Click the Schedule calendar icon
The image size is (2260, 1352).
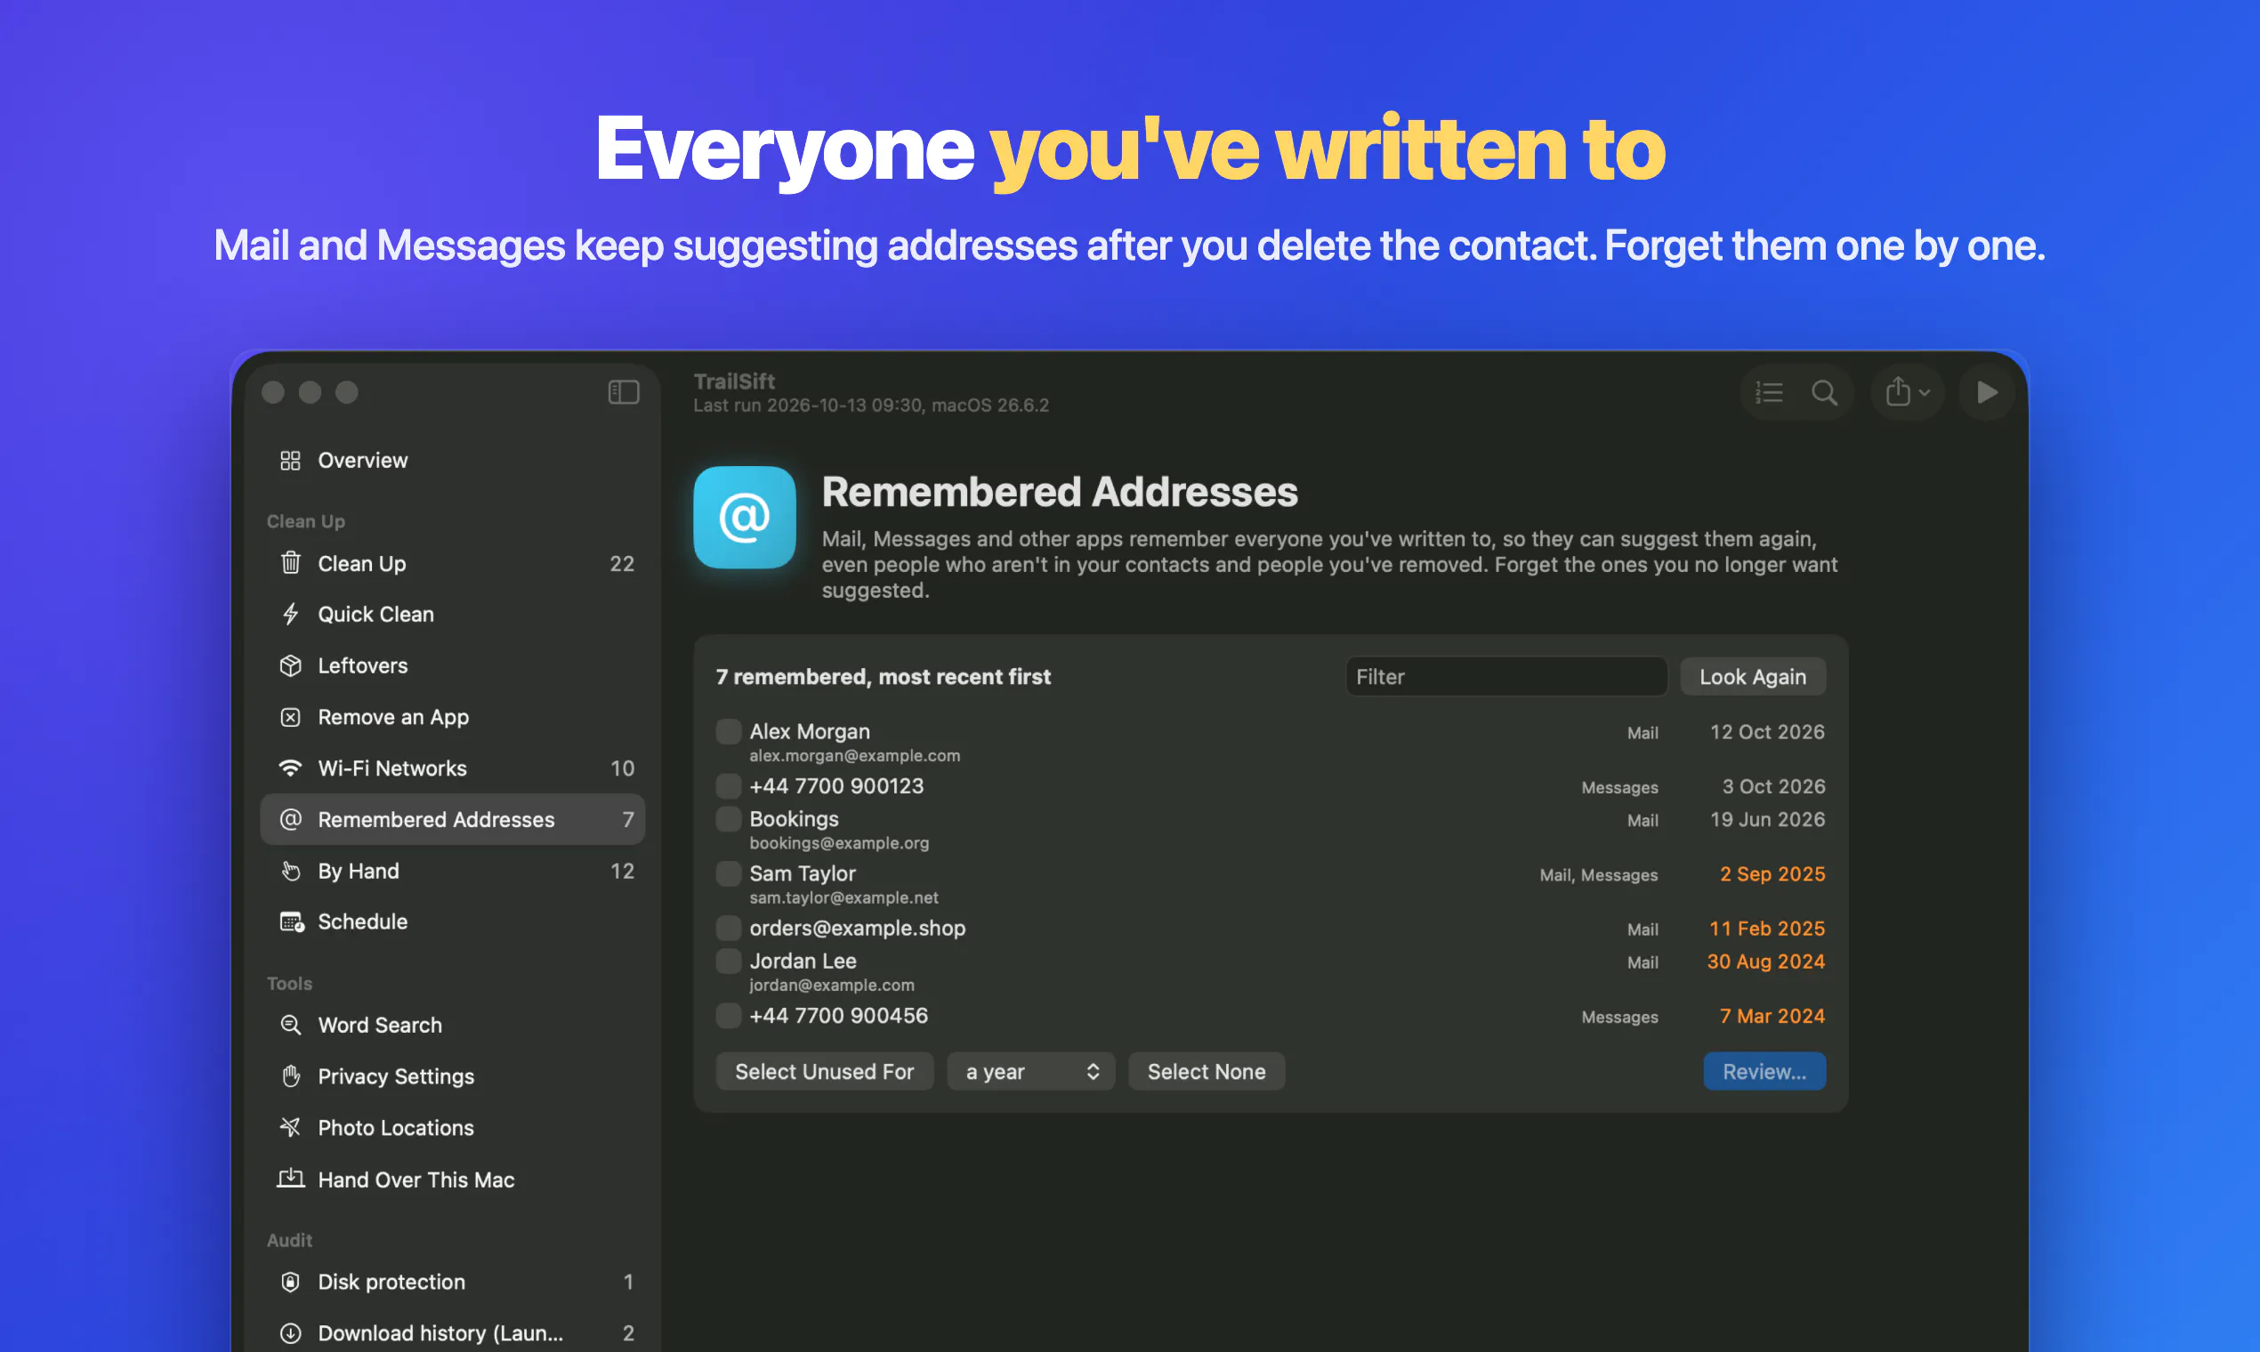click(291, 922)
